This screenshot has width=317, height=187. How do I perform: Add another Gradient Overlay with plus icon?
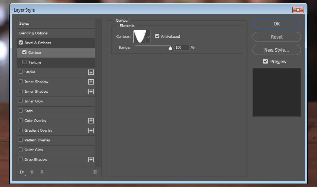(91, 131)
